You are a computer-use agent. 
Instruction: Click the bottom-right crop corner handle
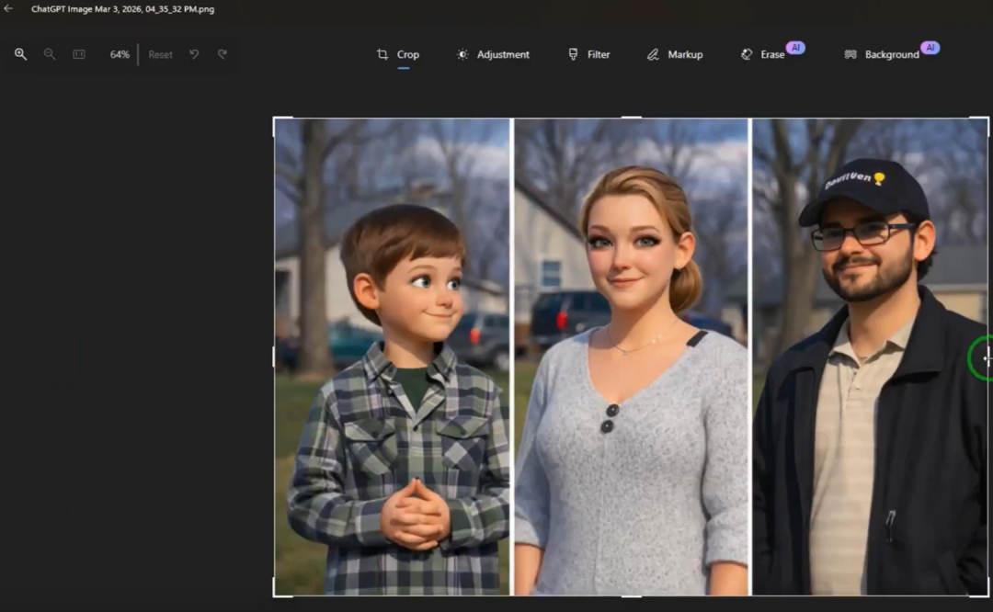(987, 595)
